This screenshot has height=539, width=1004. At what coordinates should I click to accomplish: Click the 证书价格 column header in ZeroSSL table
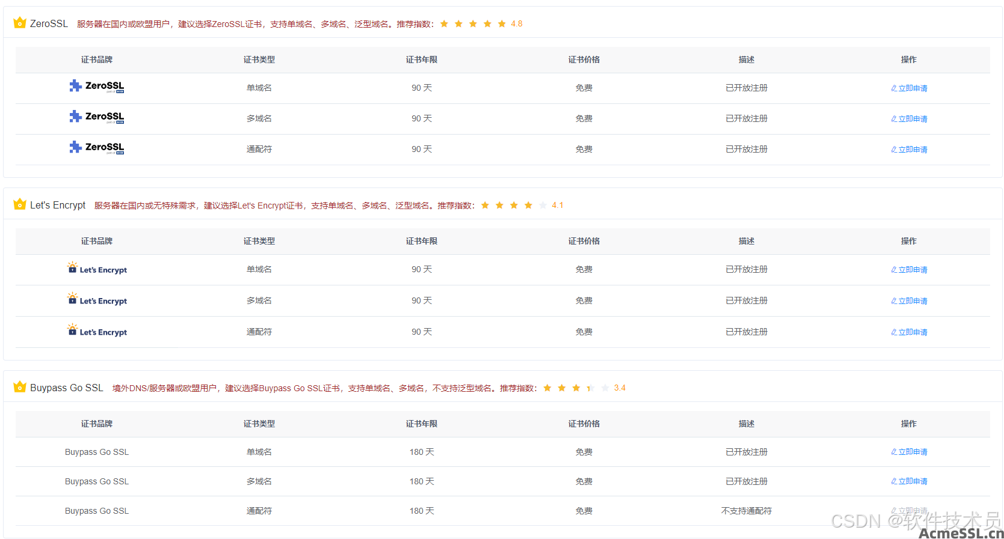(x=584, y=60)
